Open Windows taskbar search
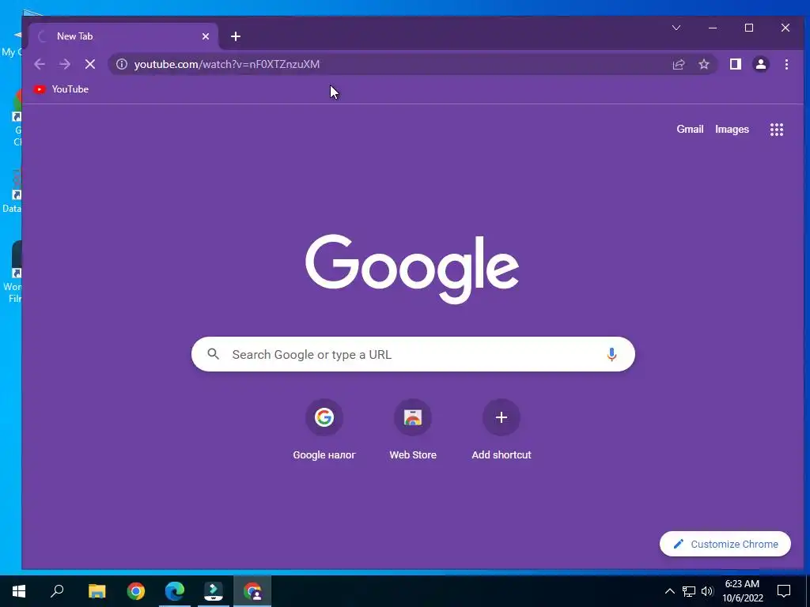Screen dimensions: 810x607 point(57,591)
